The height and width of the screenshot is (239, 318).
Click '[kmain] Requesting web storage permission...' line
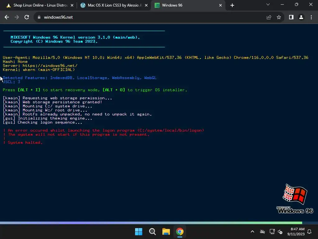[57, 98]
